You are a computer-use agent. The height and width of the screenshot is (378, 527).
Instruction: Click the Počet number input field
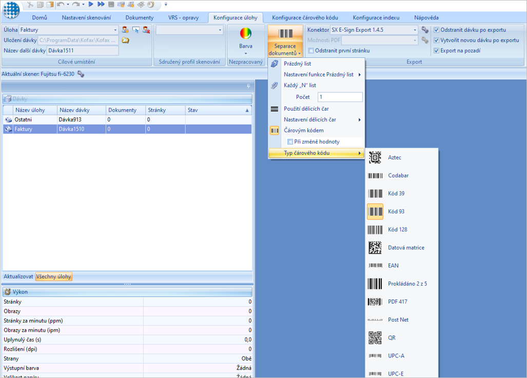[x=340, y=97]
